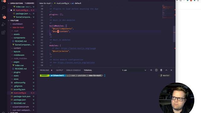Add a new terminal with plus icon

(151, 70)
